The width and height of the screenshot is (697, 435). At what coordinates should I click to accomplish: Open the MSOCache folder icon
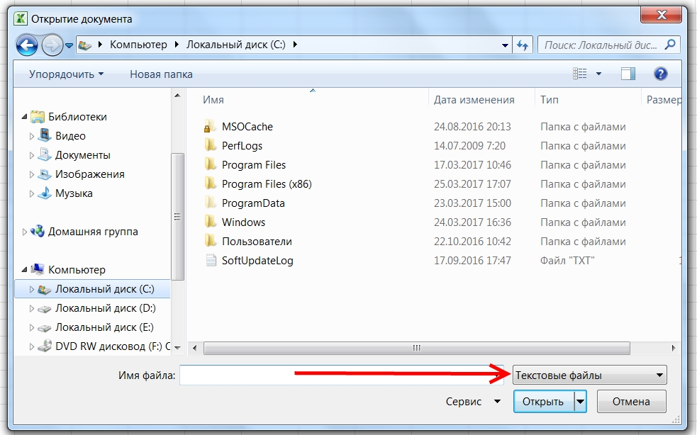(210, 127)
